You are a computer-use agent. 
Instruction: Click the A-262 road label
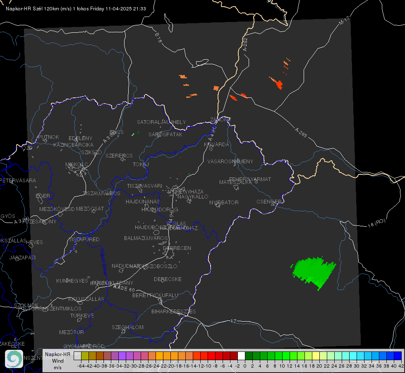coord(245,44)
